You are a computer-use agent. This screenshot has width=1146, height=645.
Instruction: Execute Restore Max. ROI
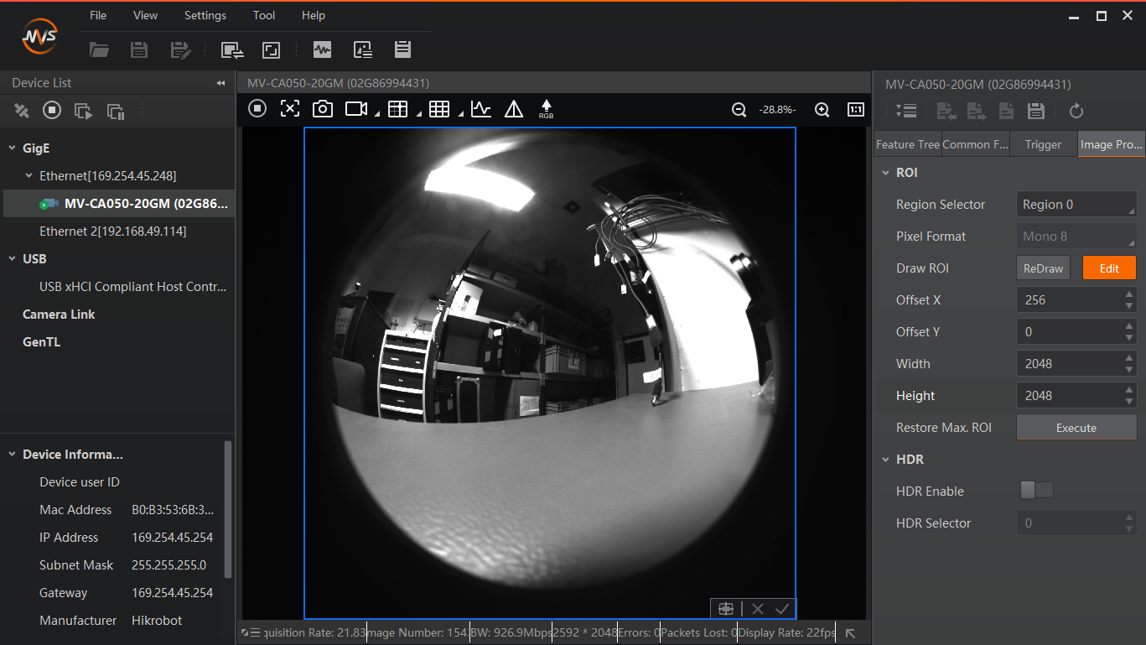click(1076, 427)
